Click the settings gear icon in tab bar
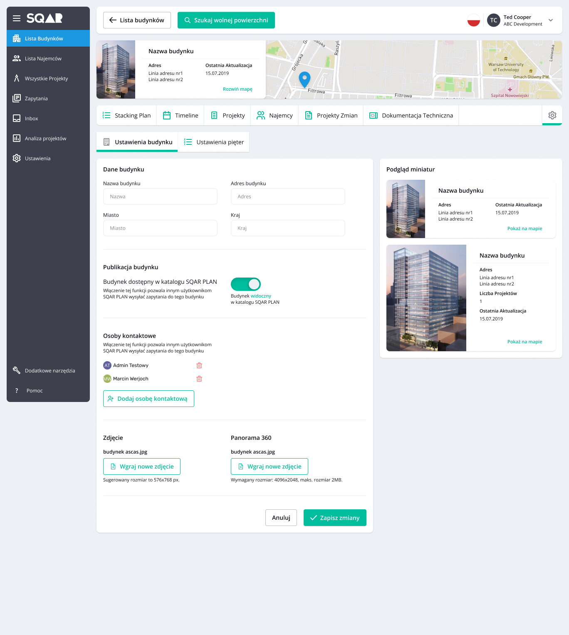The width and height of the screenshot is (569, 635). pyautogui.click(x=552, y=115)
